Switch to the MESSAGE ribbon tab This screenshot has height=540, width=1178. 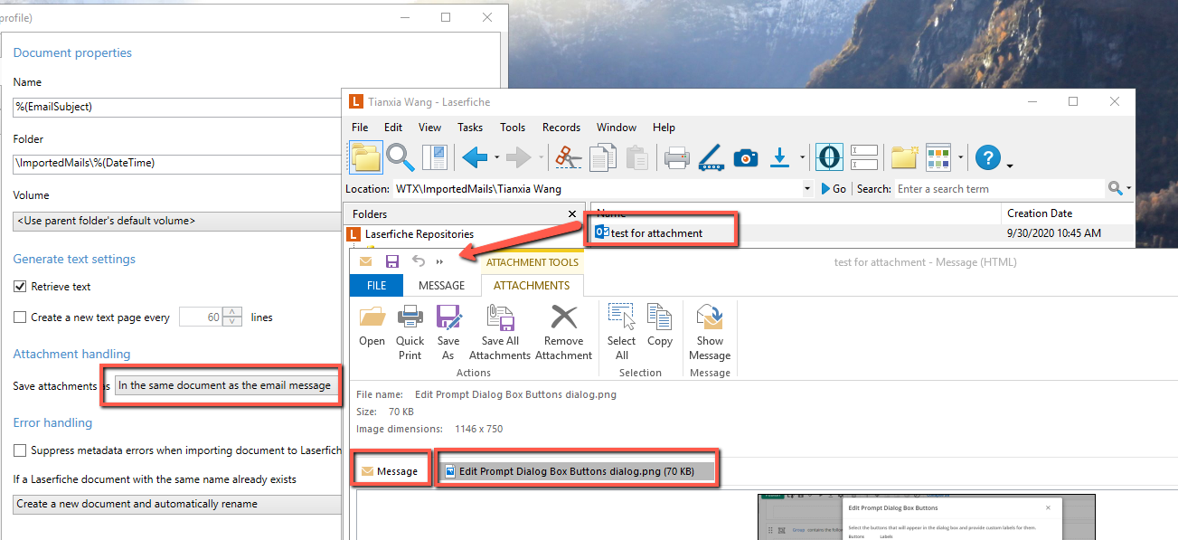(x=441, y=285)
